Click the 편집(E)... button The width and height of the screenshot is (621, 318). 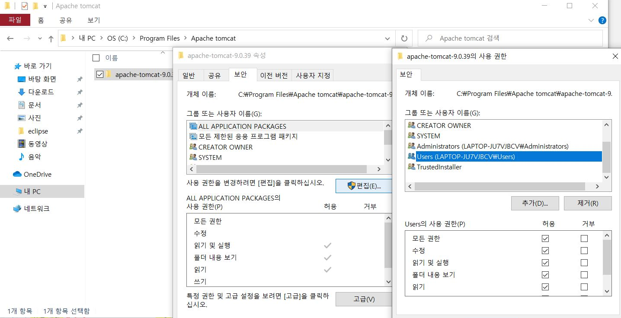[x=364, y=186]
